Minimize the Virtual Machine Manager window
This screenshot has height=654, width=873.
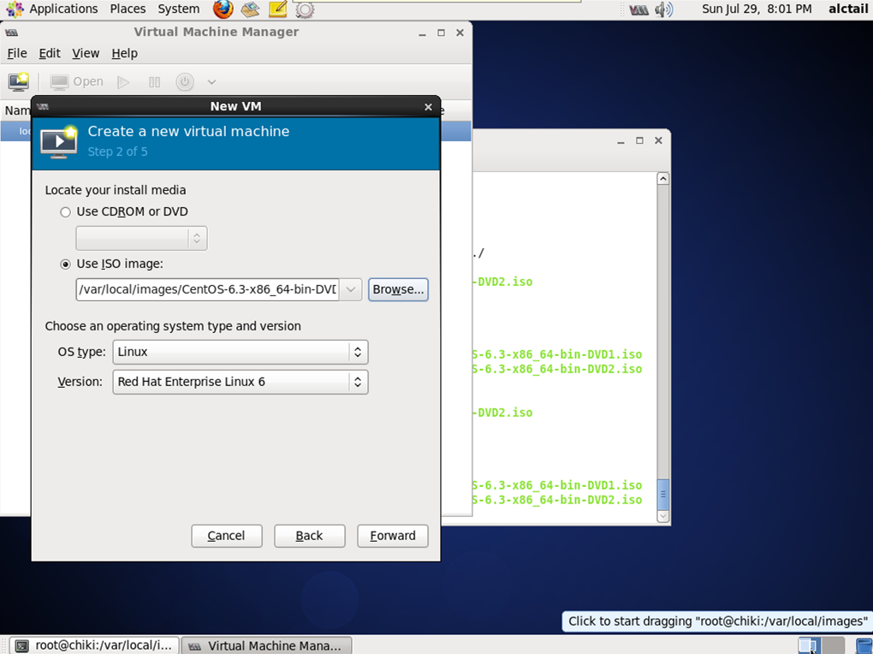423,33
